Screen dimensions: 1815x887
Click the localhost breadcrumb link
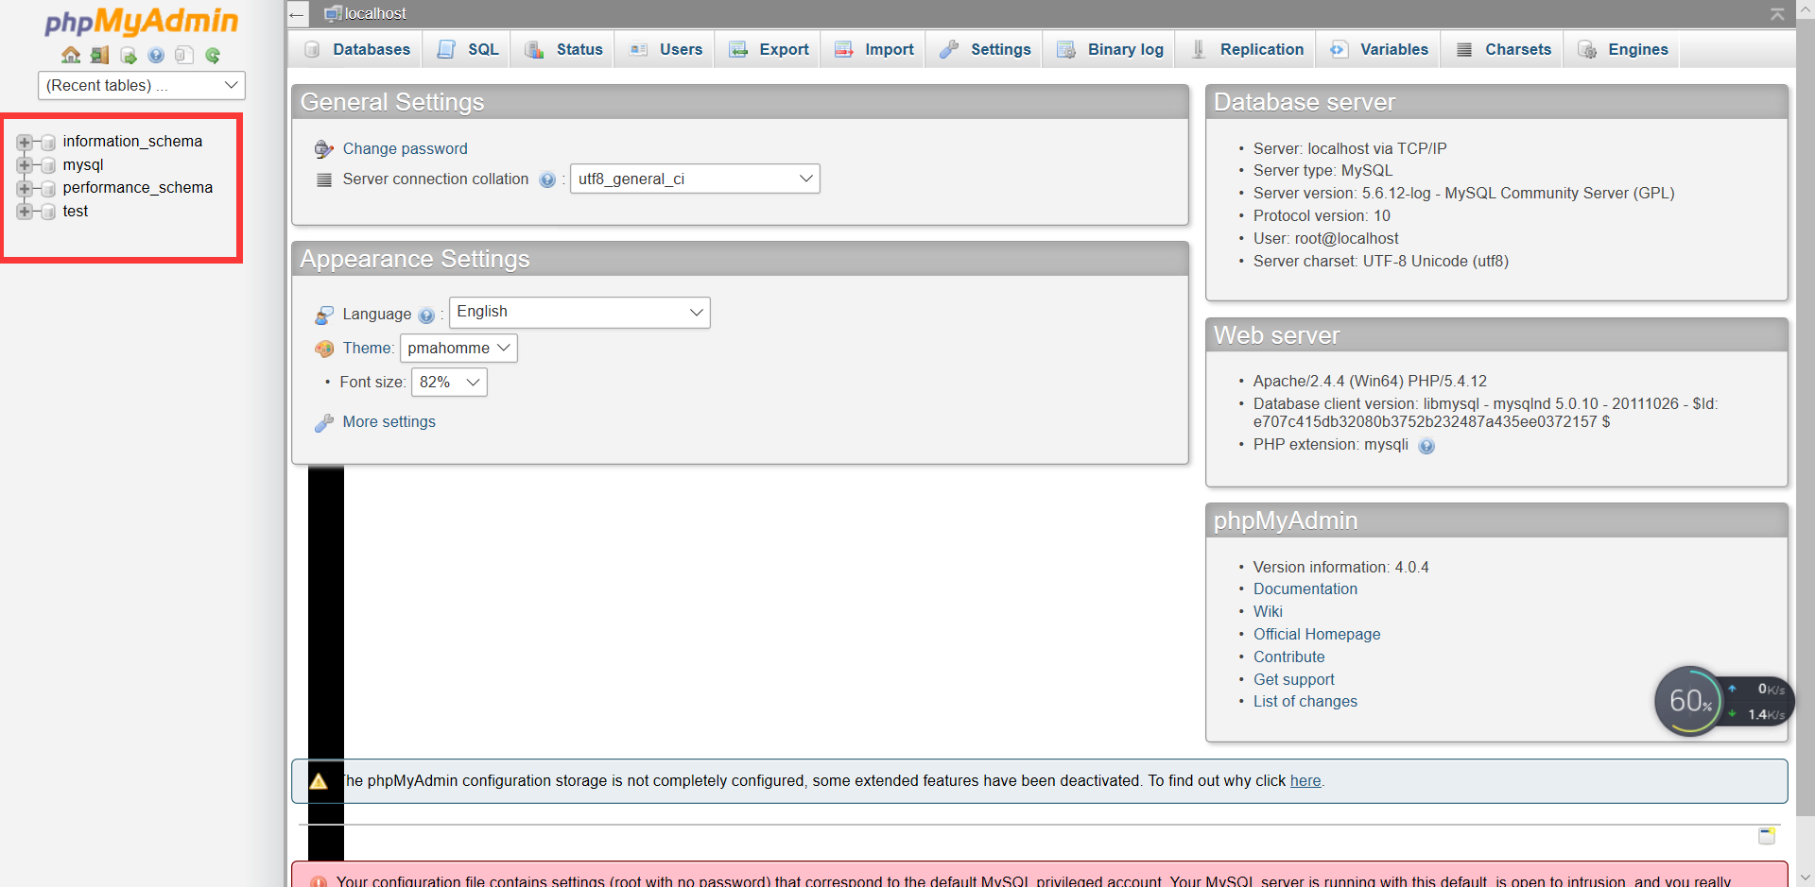375,14
